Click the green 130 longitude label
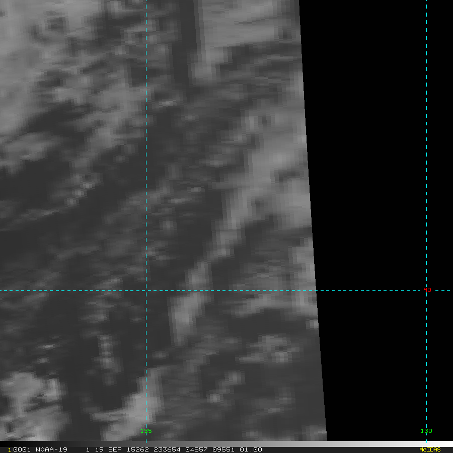This screenshot has height=453, width=453. coord(426,431)
